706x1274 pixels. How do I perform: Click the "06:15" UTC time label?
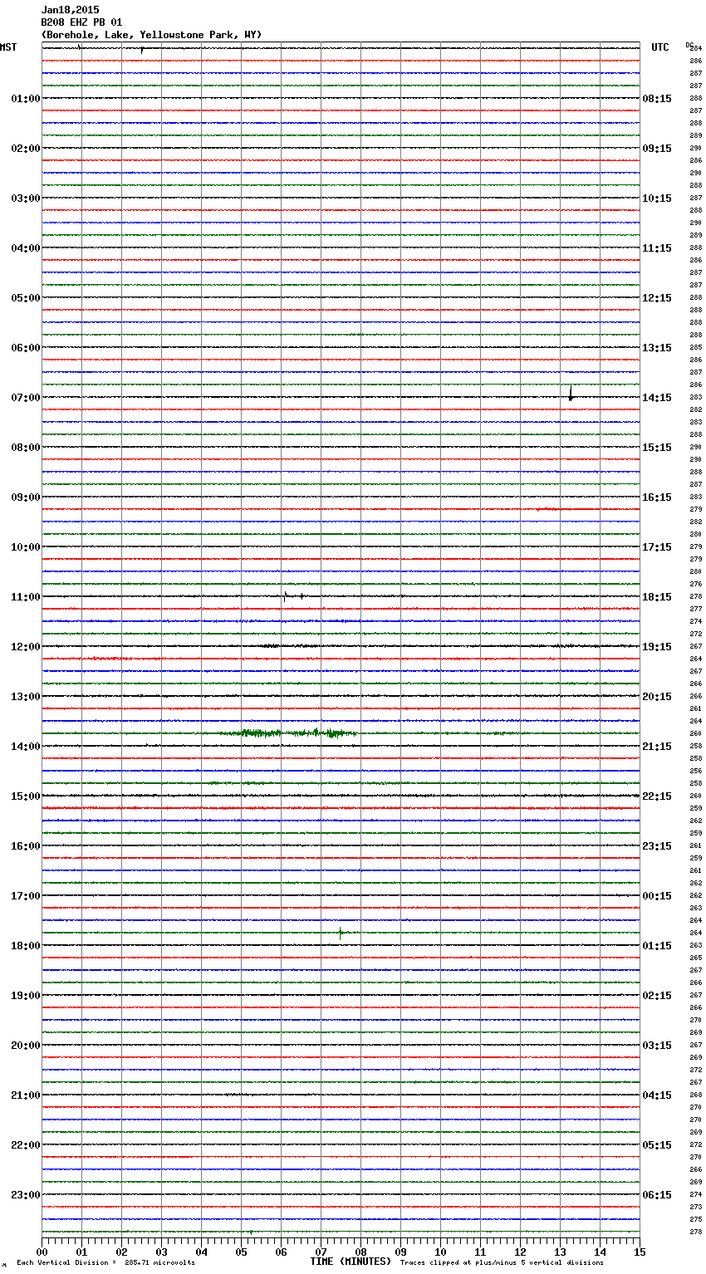click(657, 1195)
